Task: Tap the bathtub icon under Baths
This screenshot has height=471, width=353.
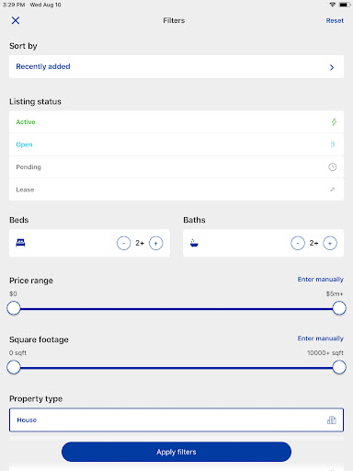Action: click(x=194, y=243)
